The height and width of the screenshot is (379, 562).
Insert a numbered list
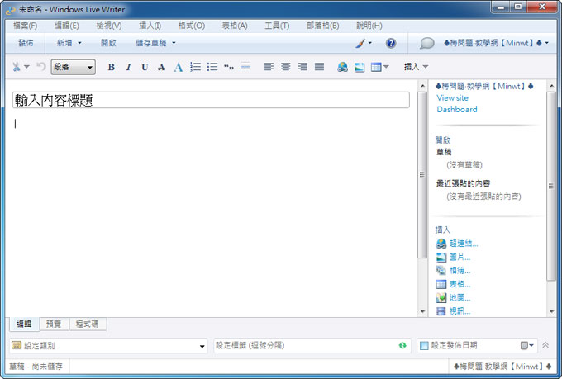(195, 67)
